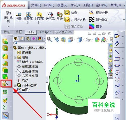
Task: Open Geometry Analysis (几何体分析)
Action: (x=75, y=19)
